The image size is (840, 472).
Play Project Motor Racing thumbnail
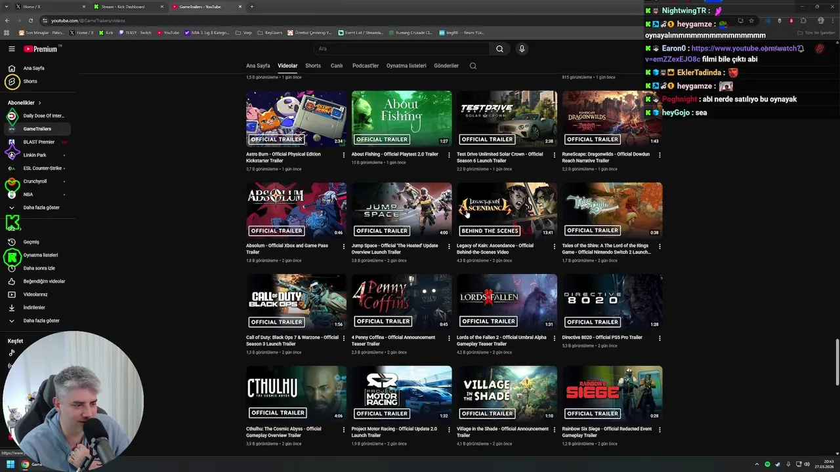[402, 393]
